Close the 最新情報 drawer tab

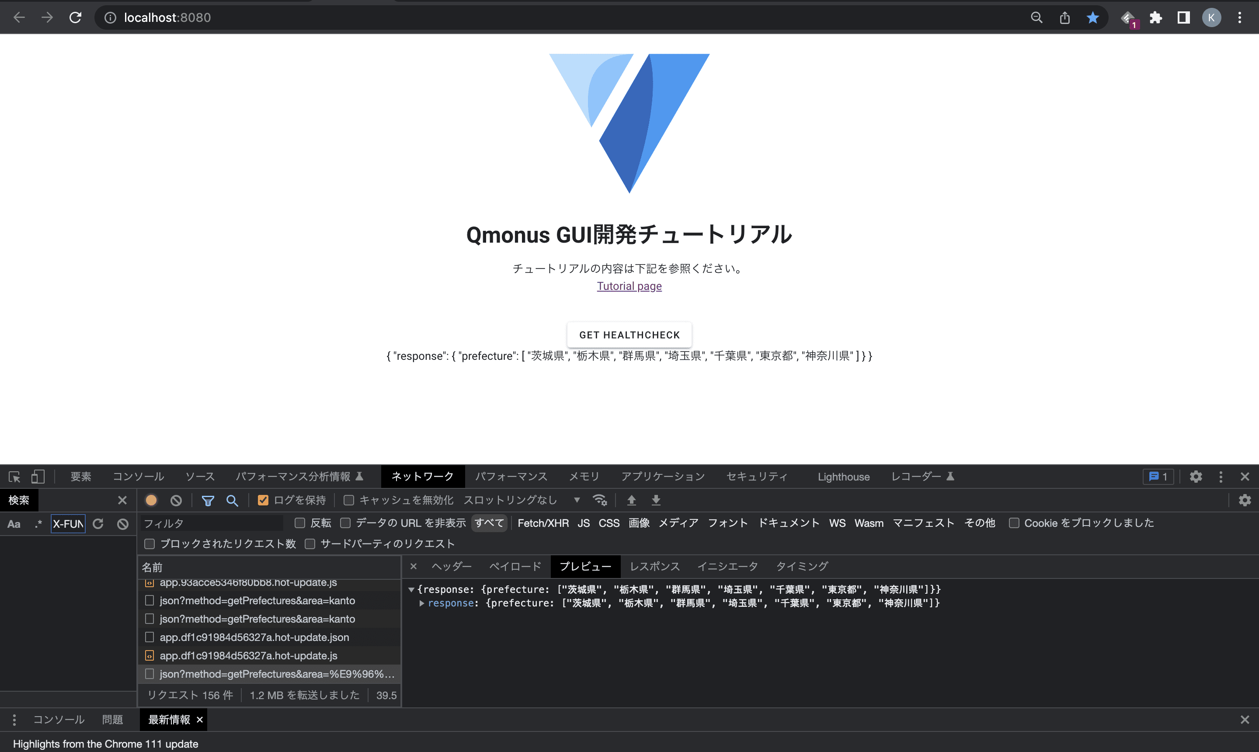200,720
